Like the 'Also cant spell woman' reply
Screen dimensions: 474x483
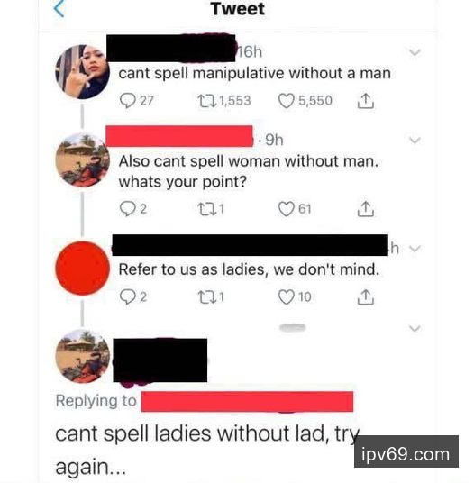295,209
